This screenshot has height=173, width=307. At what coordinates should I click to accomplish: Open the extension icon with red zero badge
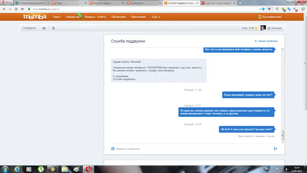295,9
